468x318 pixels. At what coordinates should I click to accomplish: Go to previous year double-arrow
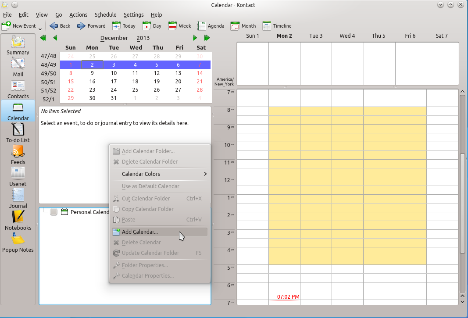43,38
